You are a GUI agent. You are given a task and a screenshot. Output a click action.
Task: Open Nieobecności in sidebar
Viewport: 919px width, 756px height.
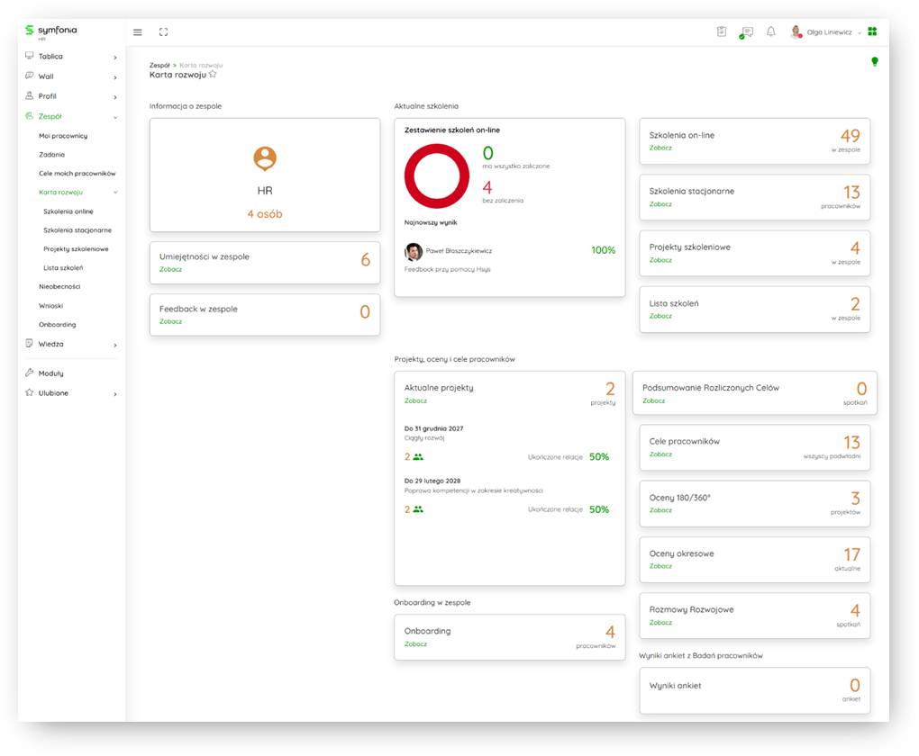point(59,286)
